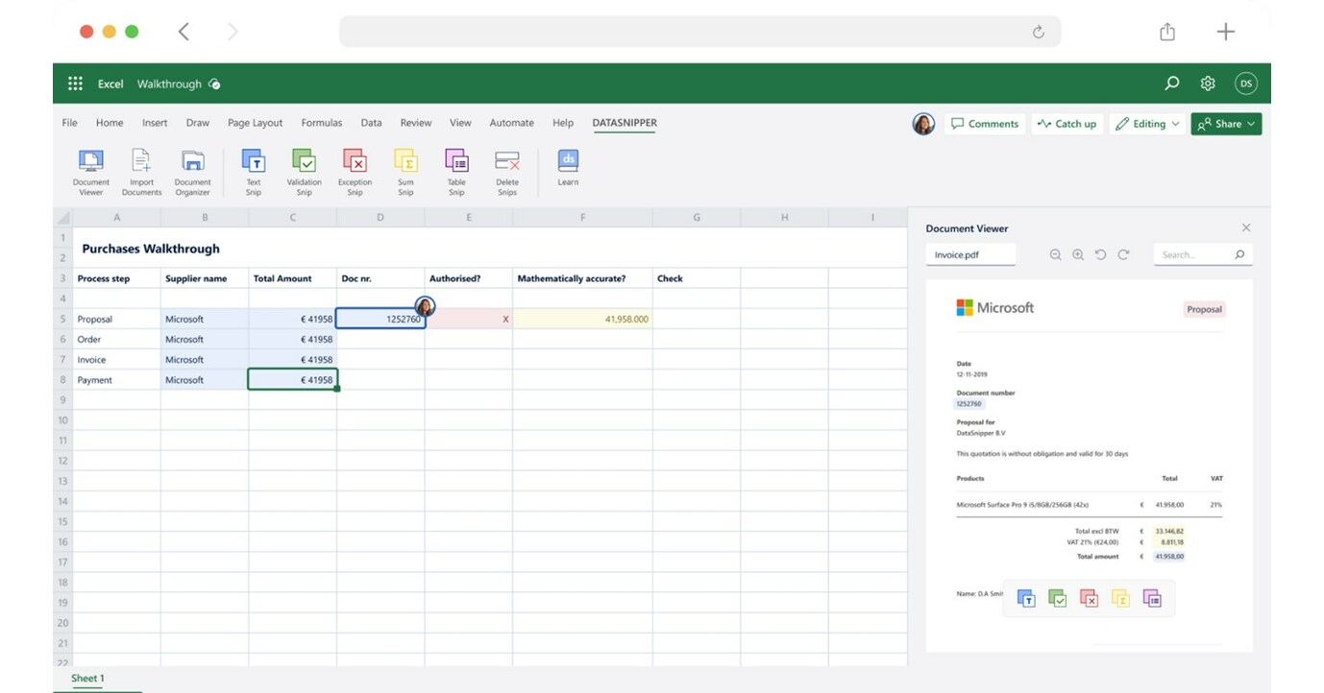Click the document viewer search field
The image size is (1324, 693).
pyautogui.click(x=1194, y=255)
